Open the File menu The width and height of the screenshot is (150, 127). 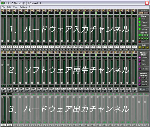pyautogui.click(x=3, y=7)
